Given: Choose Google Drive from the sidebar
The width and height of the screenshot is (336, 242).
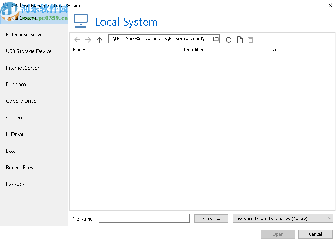Looking at the screenshot, I should coord(21,101).
